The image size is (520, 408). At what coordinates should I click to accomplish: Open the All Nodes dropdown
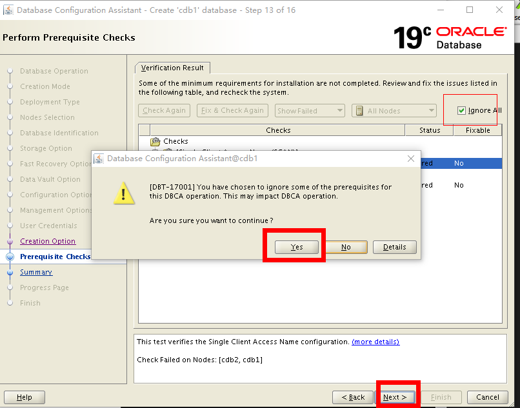pyautogui.click(x=394, y=111)
